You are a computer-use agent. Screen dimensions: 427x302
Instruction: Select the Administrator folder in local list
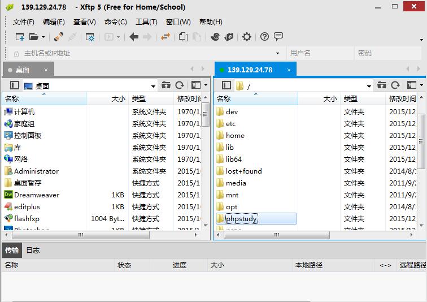point(36,171)
